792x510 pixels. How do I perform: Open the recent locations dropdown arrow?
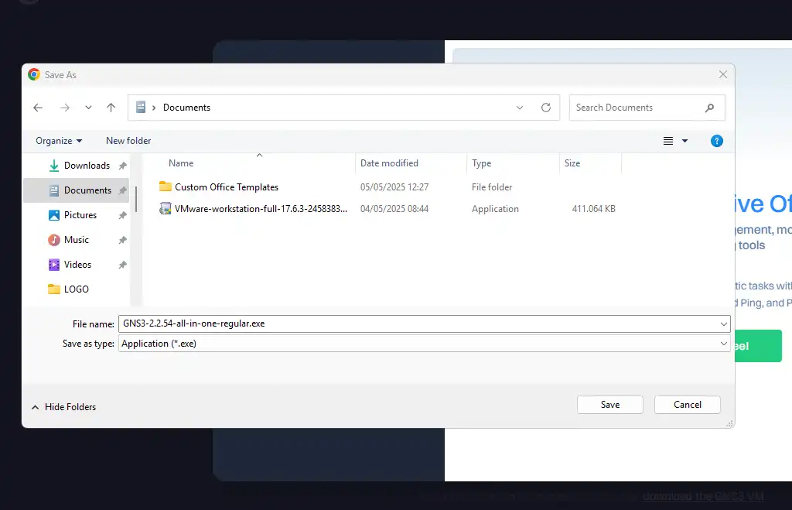coord(88,108)
